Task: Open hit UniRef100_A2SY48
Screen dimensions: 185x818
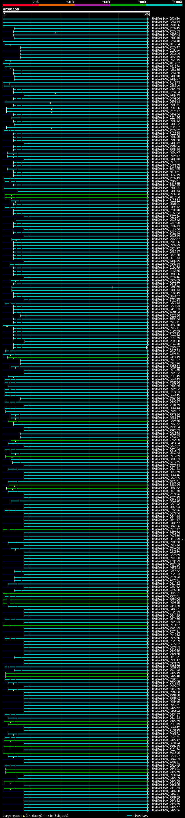Action: click(166, 41)
